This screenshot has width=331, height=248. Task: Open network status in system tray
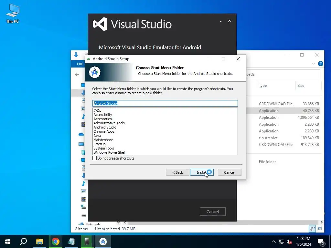tap(282, 242)
